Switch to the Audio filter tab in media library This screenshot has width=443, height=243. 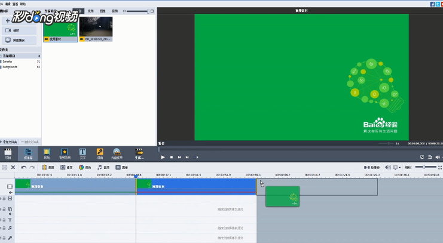(115, 11)
